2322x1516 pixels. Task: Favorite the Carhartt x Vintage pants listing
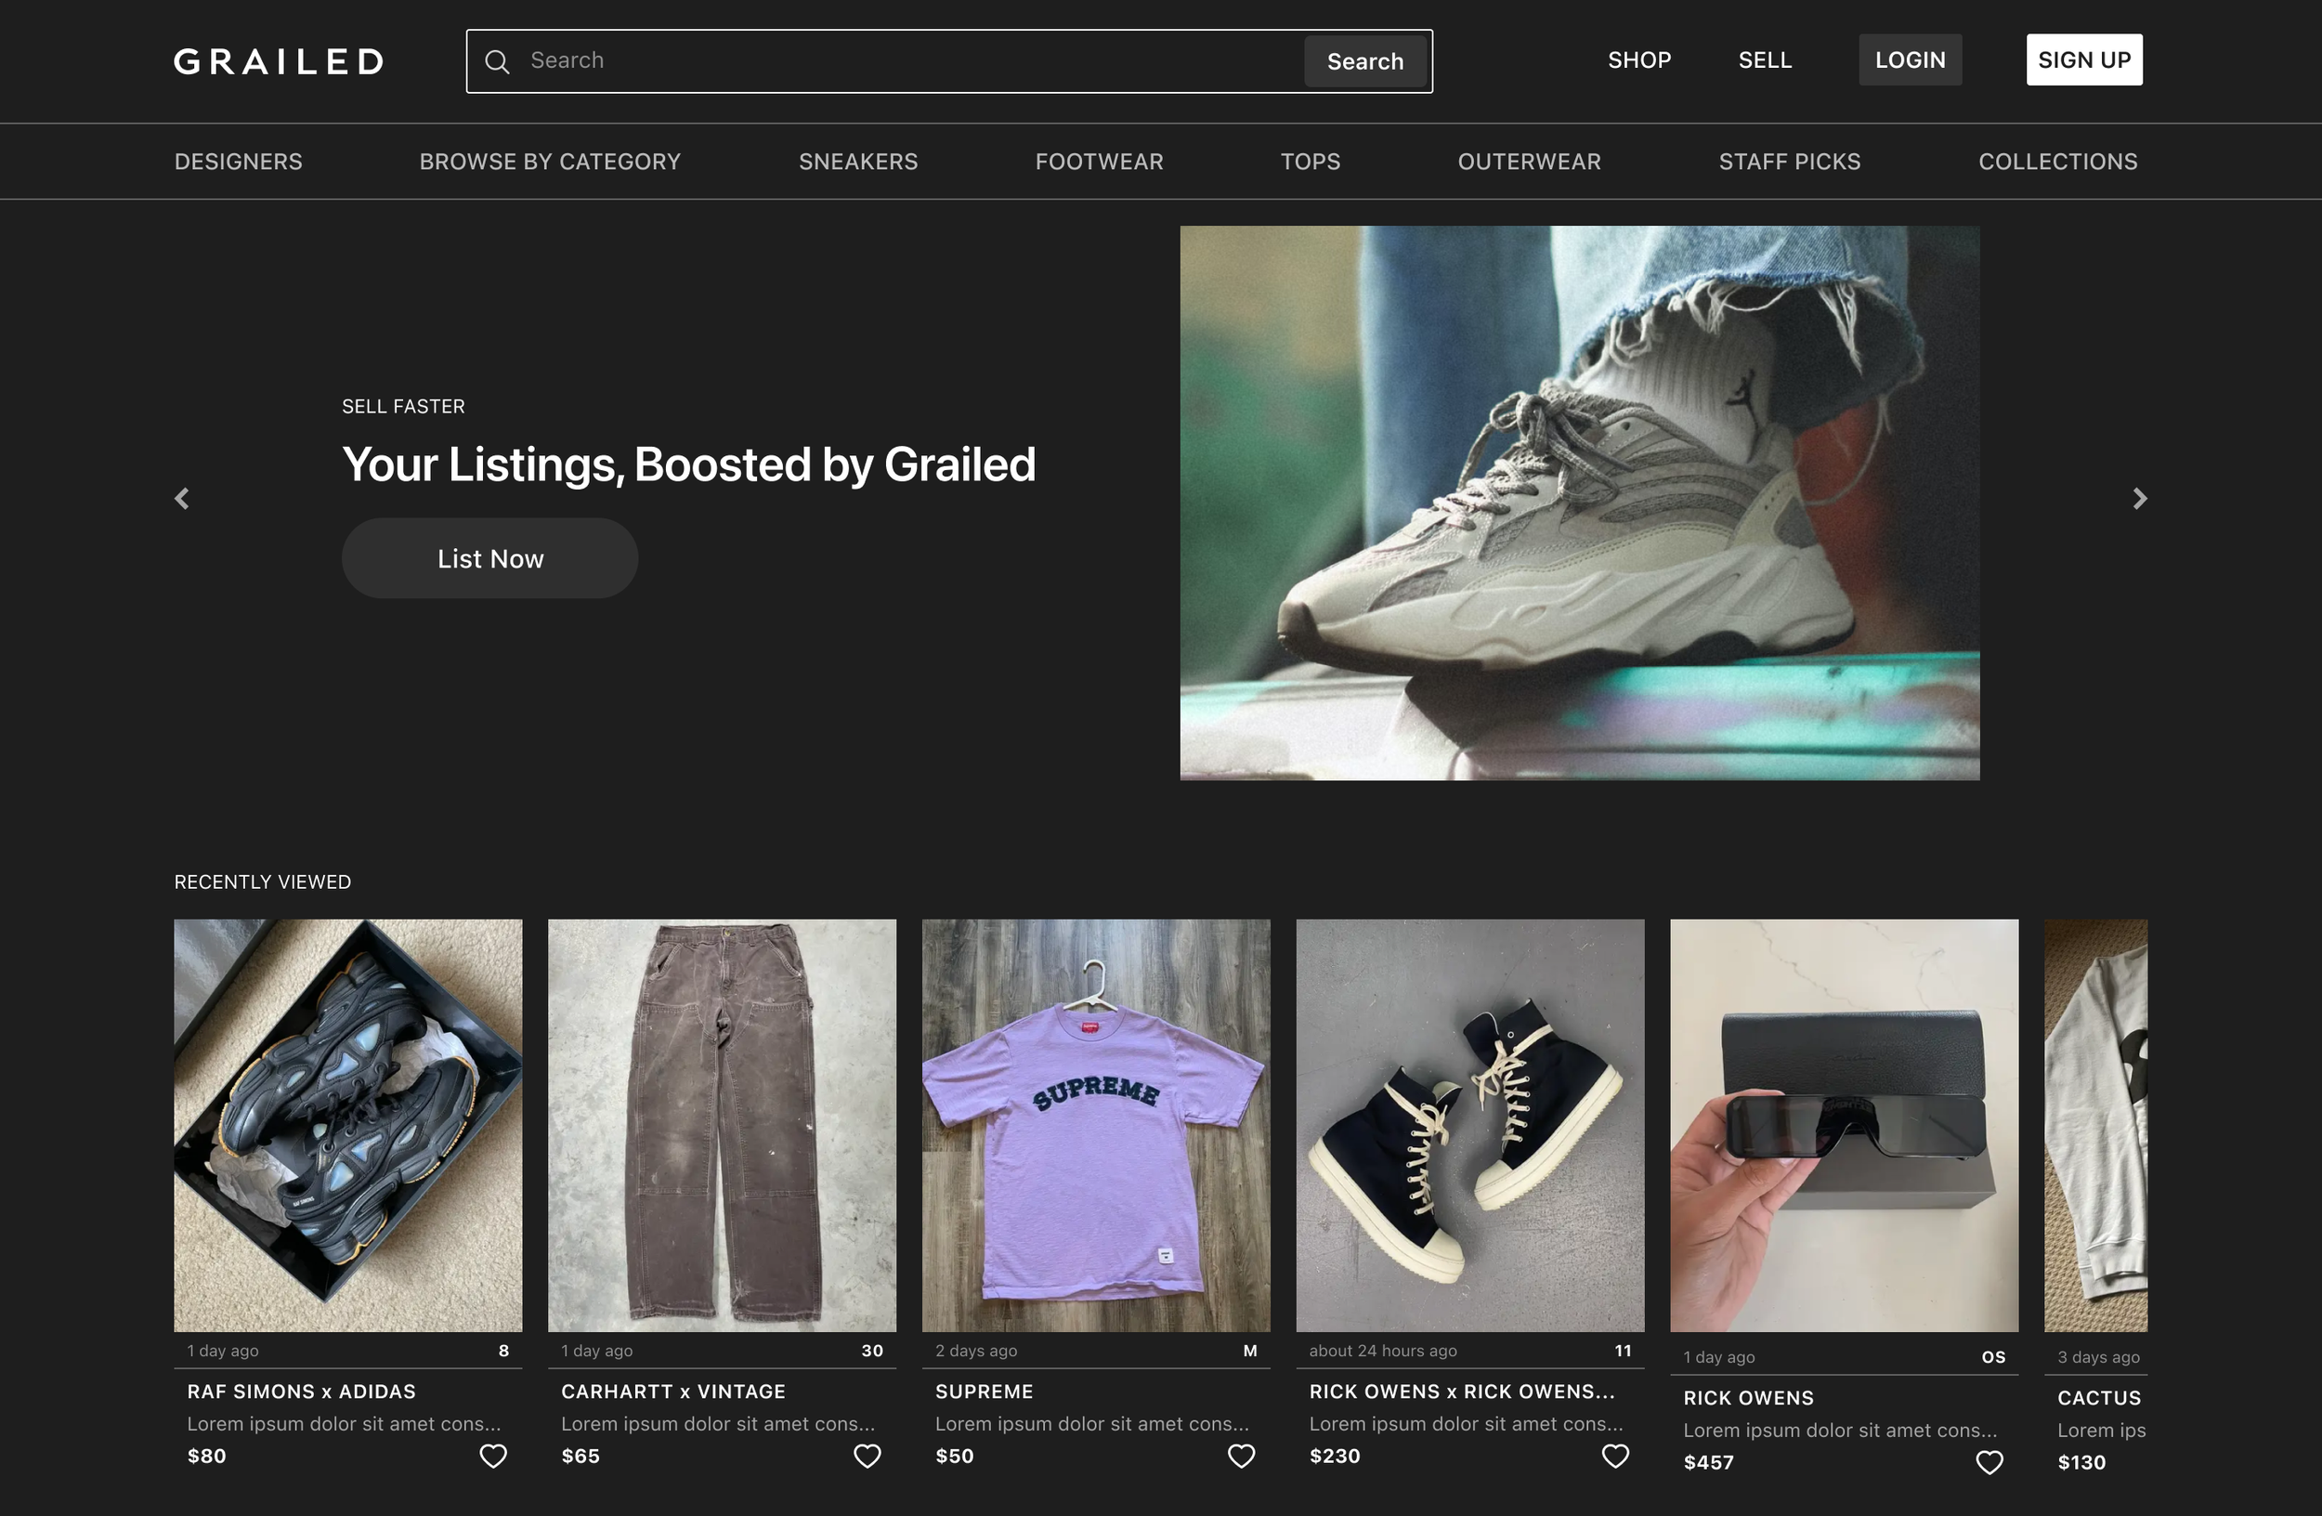click(867, 1456)
